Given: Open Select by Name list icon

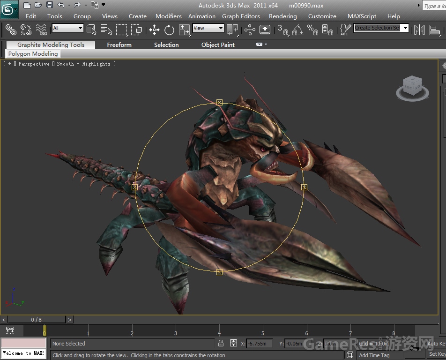Looking at the screenshot, I should coord(107,30).
